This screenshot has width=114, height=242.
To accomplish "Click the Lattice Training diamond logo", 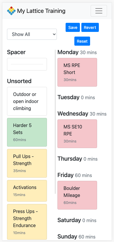I will tap(11, 11).
